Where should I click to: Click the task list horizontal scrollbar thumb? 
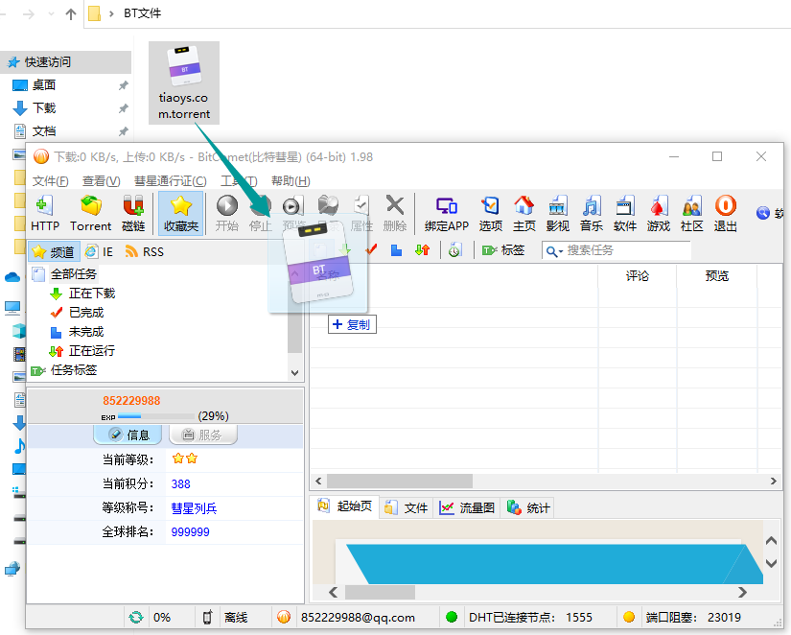pyautogui.click(x=400, y=481)
